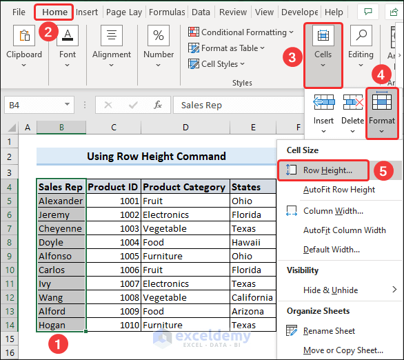Click the Insert cells icon

[x=323, y=102]
